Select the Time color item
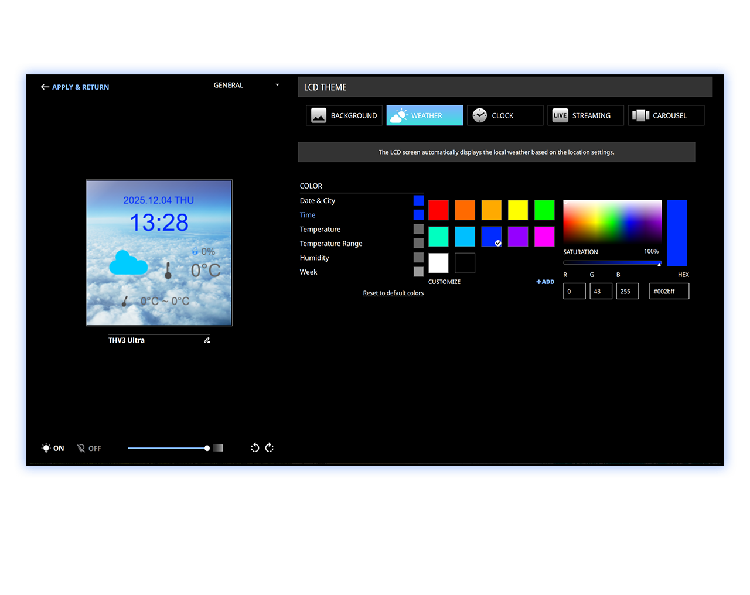The image size is (750, 595). 308,215
